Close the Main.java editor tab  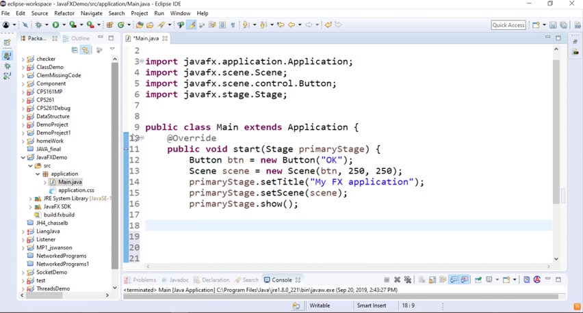coord(165,38)
